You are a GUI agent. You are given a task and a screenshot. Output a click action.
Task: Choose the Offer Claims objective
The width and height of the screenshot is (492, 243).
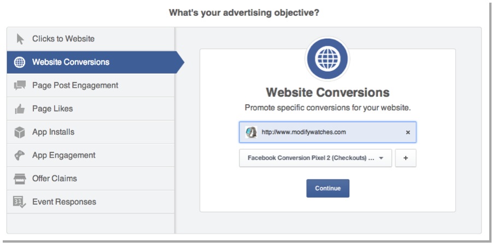tap(55, 179)
